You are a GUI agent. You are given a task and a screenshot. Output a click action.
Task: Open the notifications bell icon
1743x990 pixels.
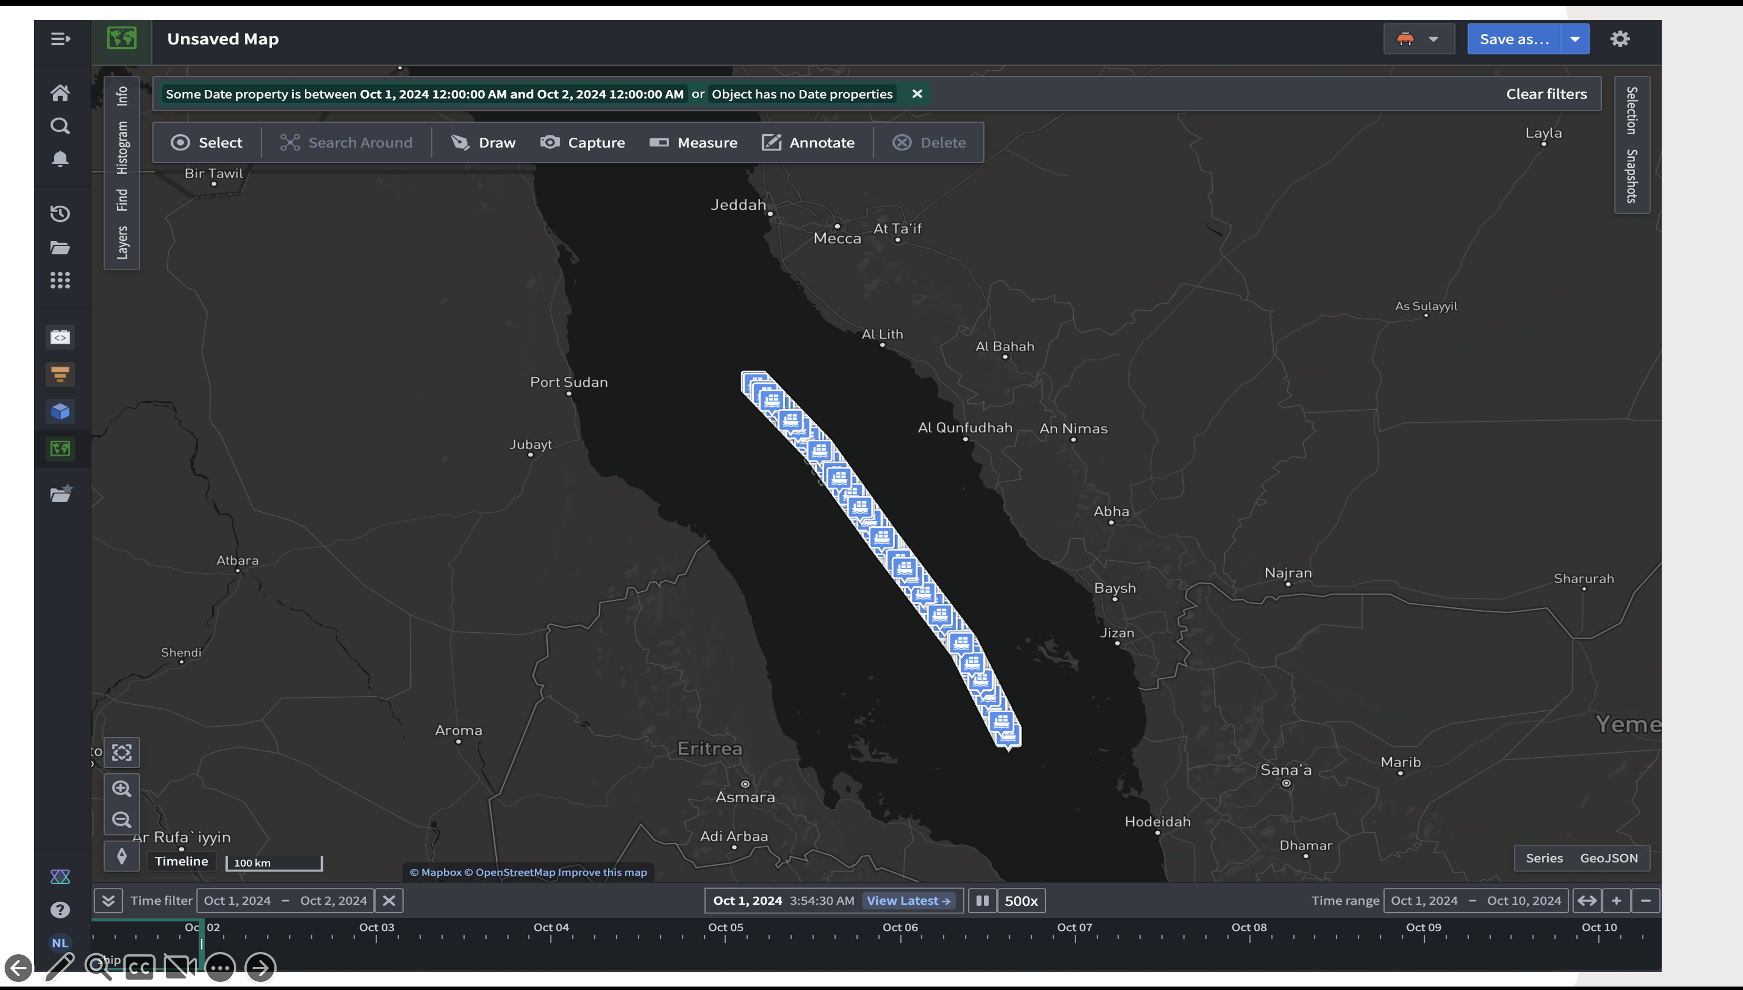pos(60,158)
